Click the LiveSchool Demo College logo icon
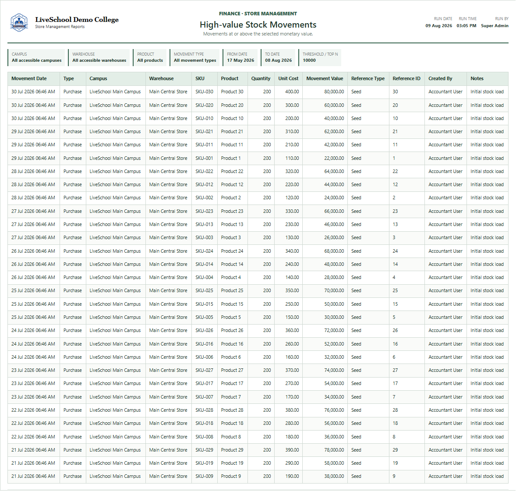516x491 pixels. point(19,23)
